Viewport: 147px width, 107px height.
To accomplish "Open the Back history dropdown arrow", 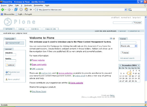I will click(x=6, y=10).
